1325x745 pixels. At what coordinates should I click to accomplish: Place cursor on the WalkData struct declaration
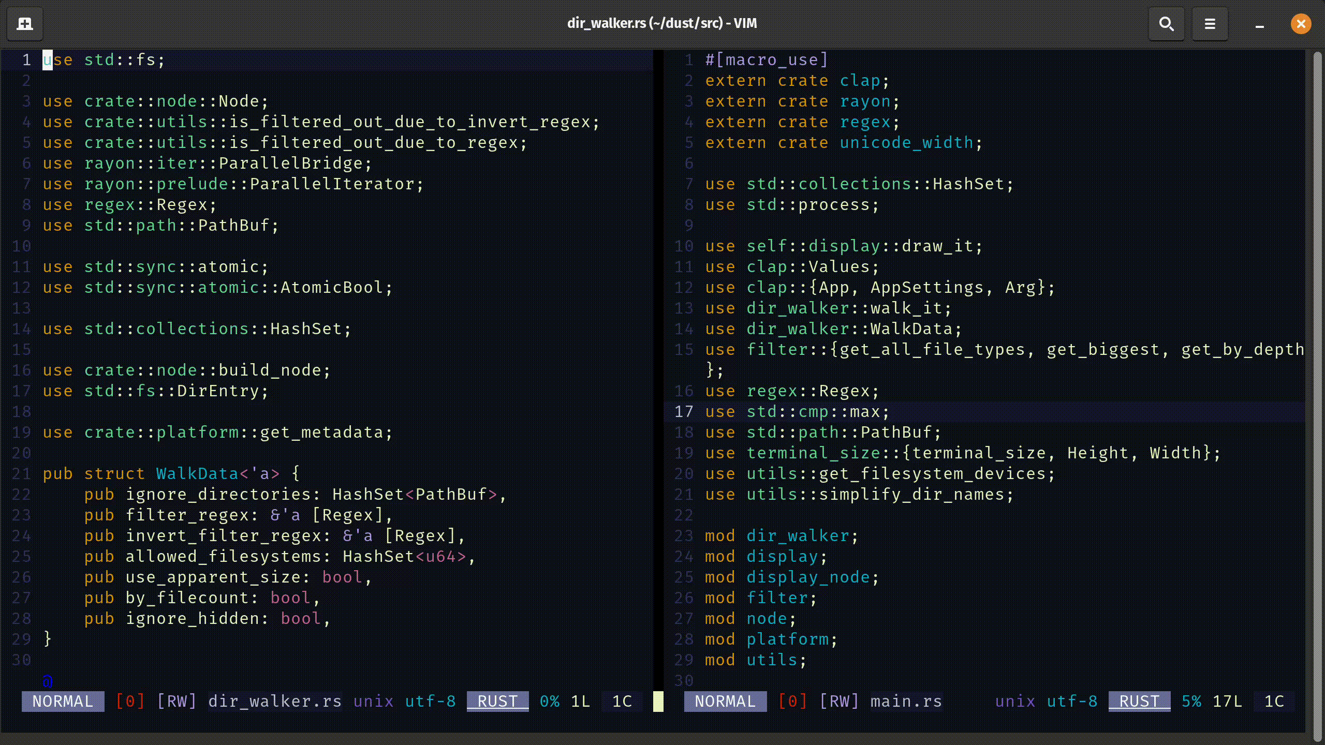pyautogui.click(x=197, y=473)
